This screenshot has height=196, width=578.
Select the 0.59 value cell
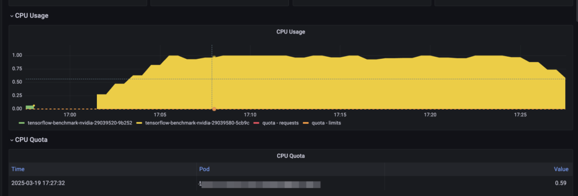click(x=561, y=183)
